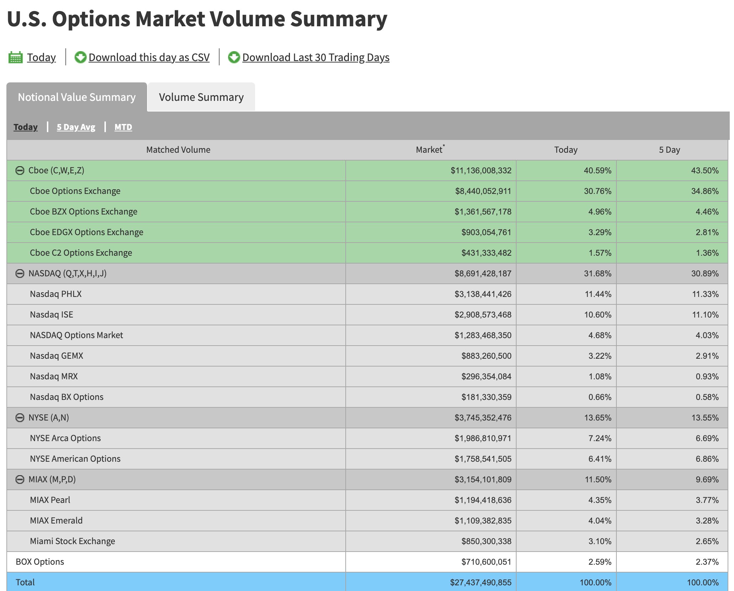Select the Today sub-view in gray bar

[x=26, y=127]
